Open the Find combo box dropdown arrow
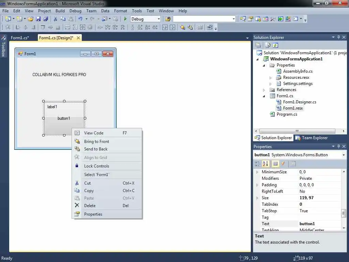 pos(233,19)
